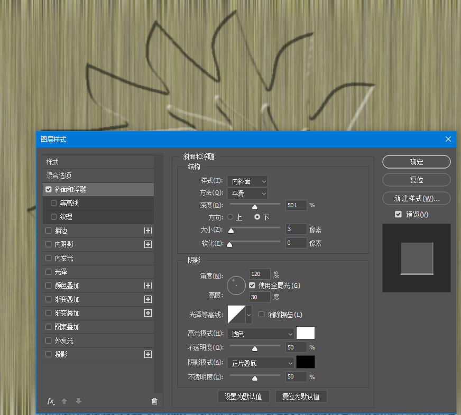Tick the 内发光 checkbox
This screenshot has height=415, width=461.
click(x=49, y=258)
